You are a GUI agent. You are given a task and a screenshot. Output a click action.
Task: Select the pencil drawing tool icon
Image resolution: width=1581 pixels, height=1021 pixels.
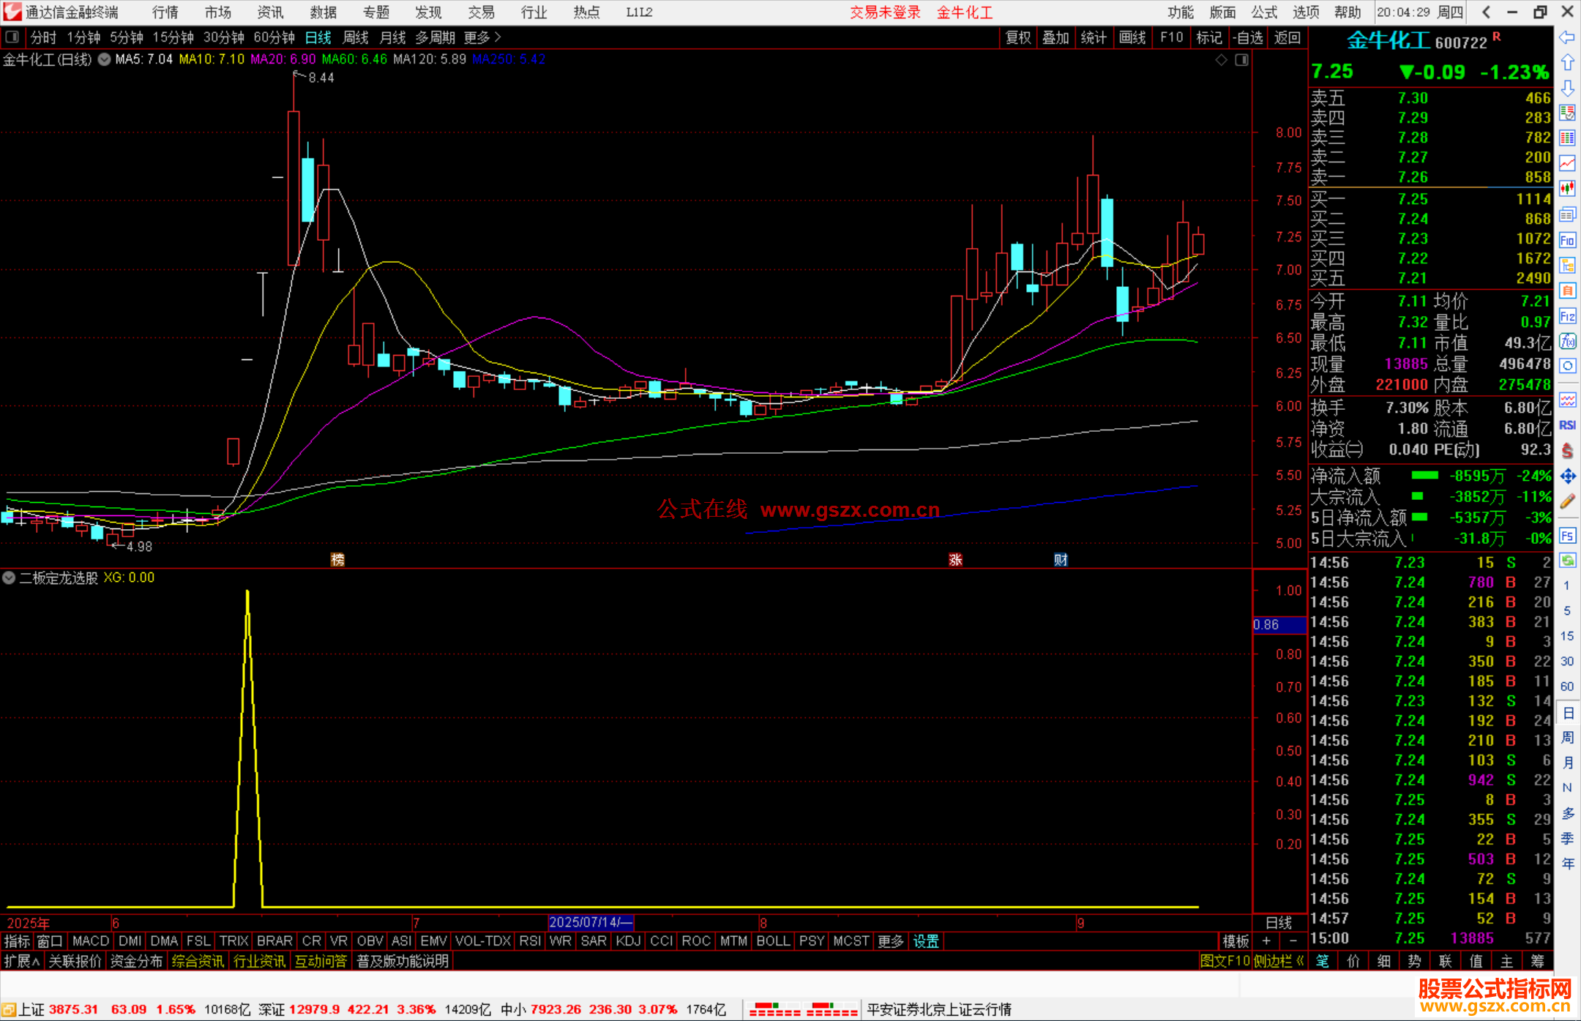coord(1567,502)
